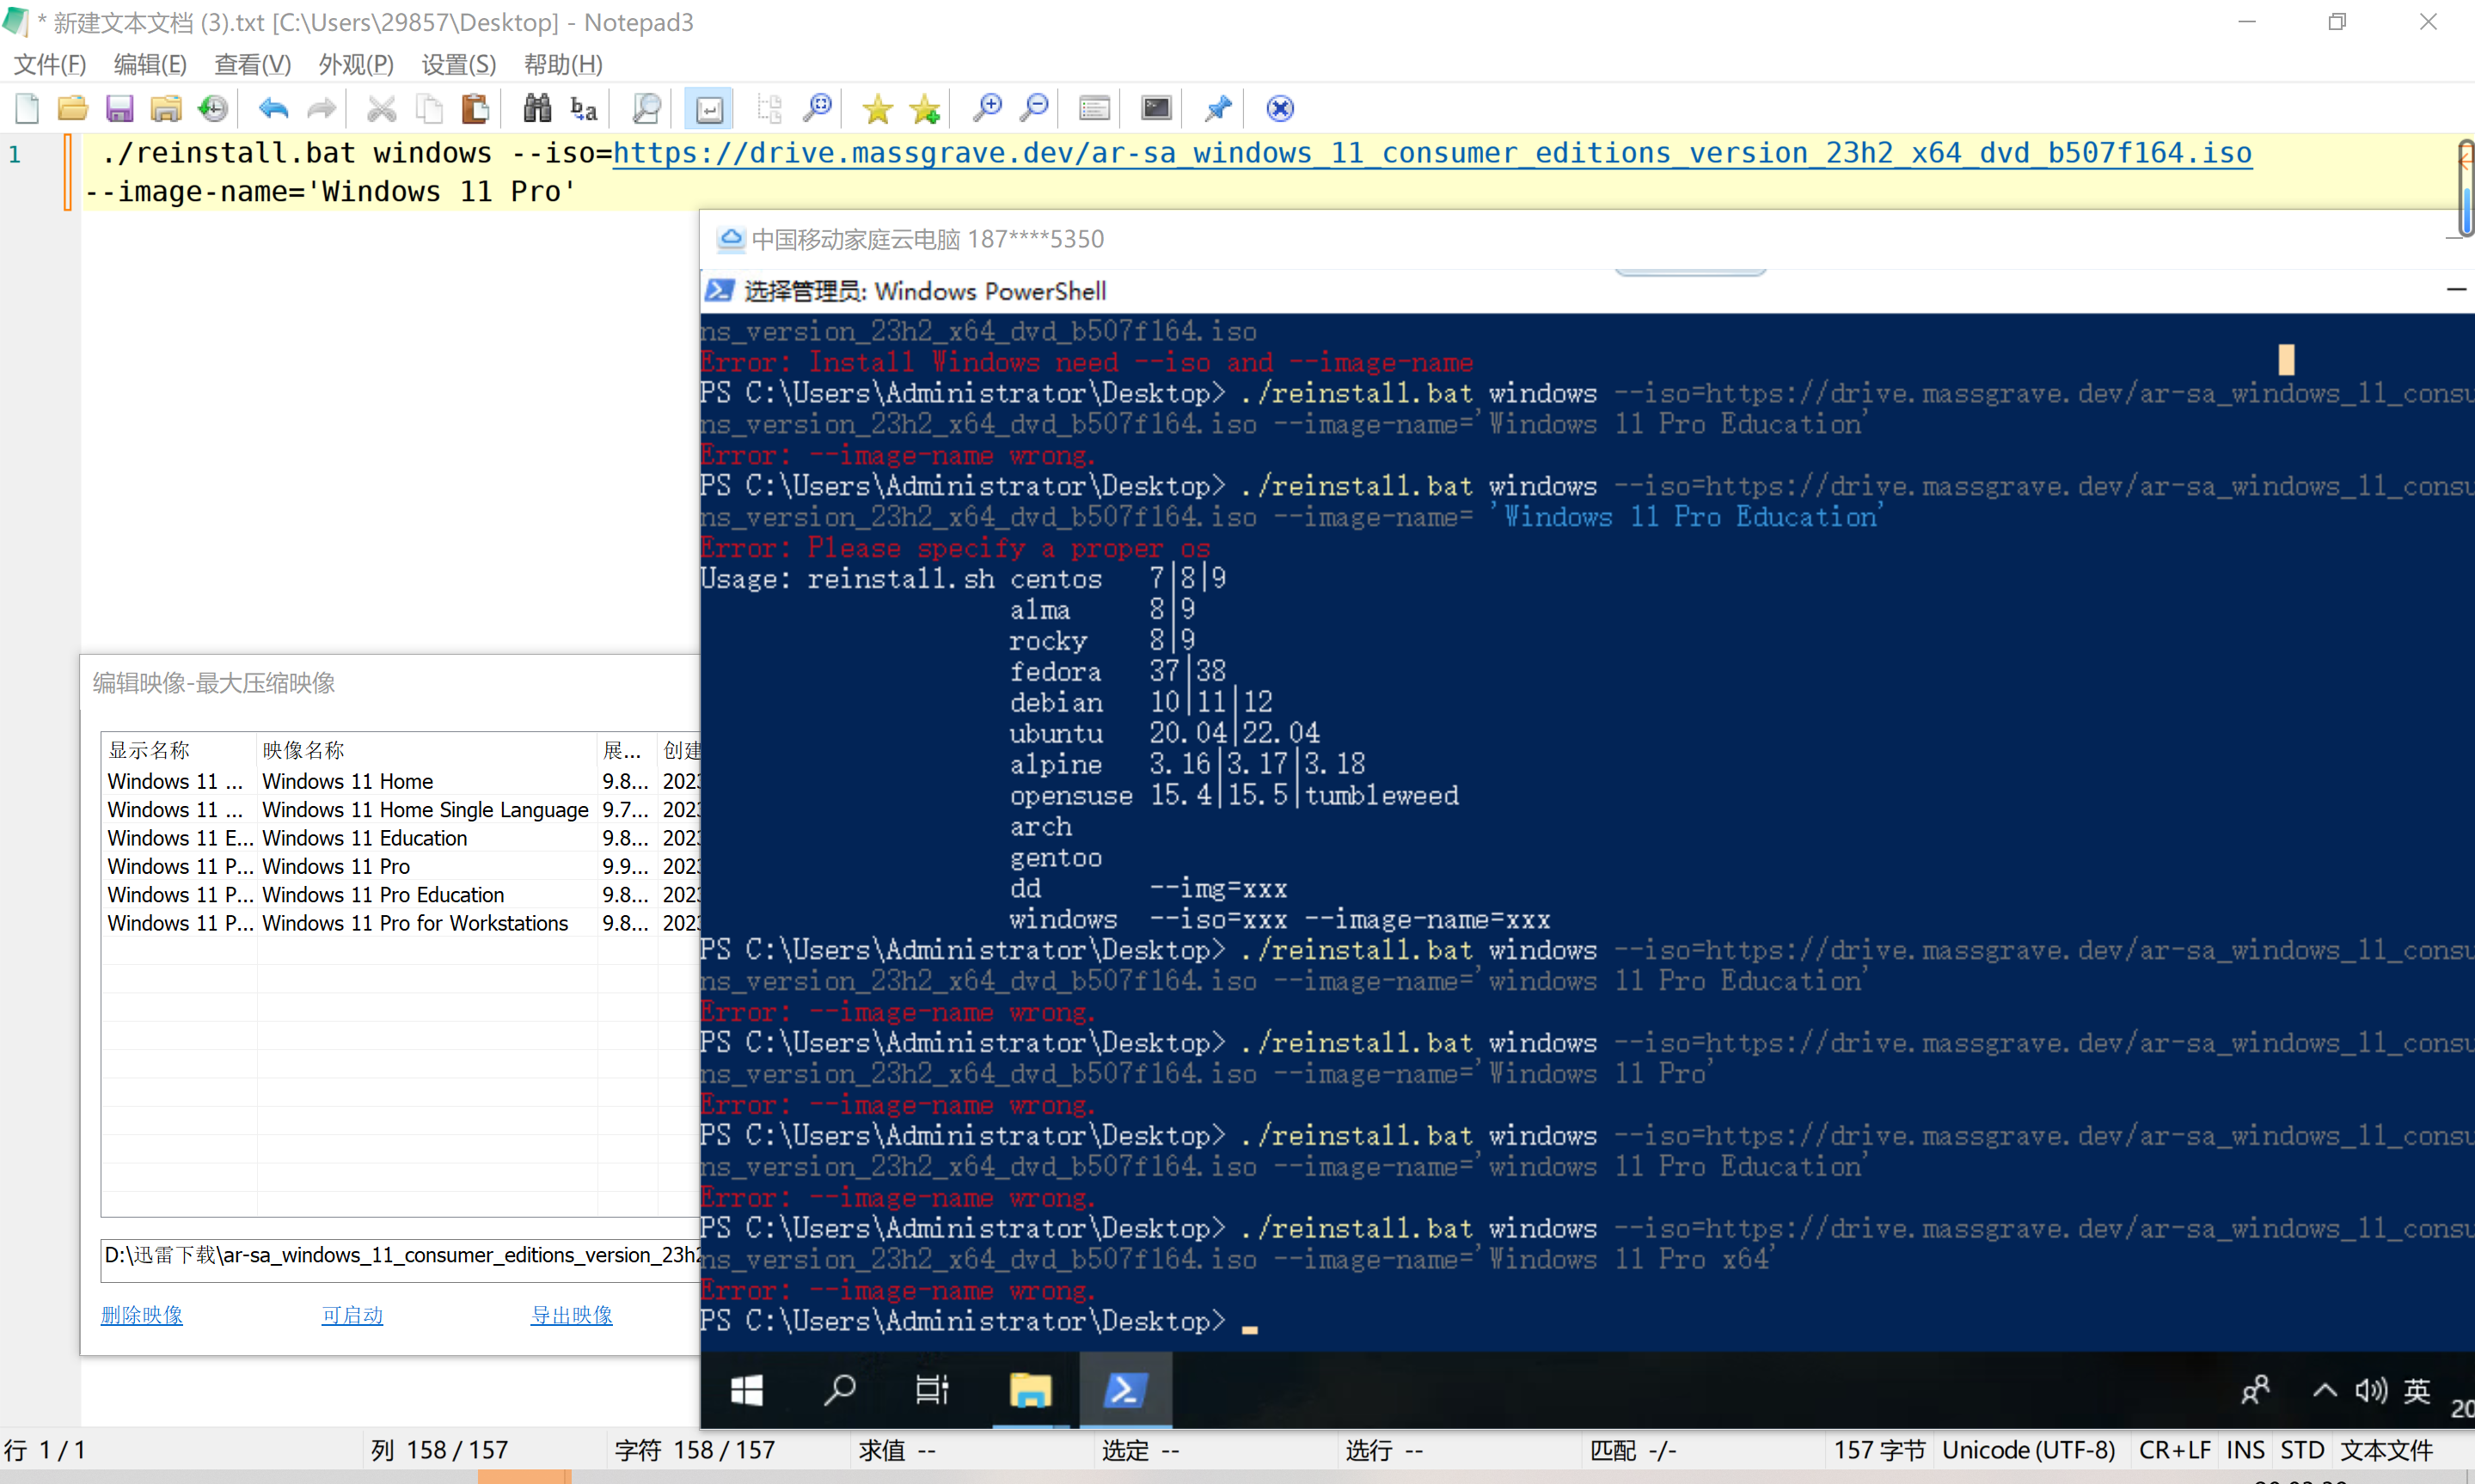Image resolution: width=2475 pixels, height=1484 pixels.
Task: Open File Explorer in remote taskbar
Action: click(x=1029, y=1390)
